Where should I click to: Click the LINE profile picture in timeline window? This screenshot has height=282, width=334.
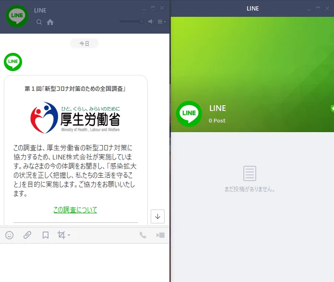click(189, 114)
